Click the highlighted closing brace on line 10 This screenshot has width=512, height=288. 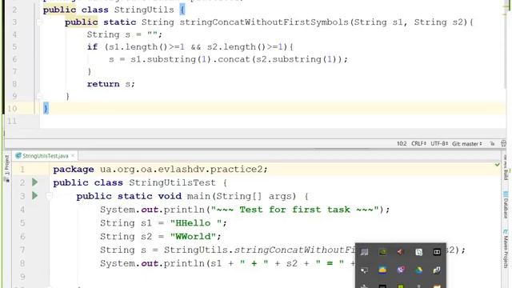(x=46, y=109)
